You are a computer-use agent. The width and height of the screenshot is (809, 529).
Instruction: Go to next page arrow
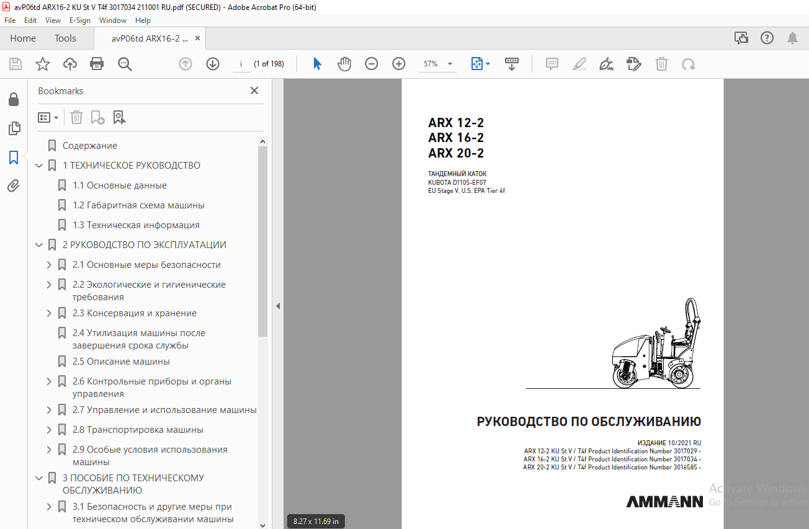coord(213,64)
